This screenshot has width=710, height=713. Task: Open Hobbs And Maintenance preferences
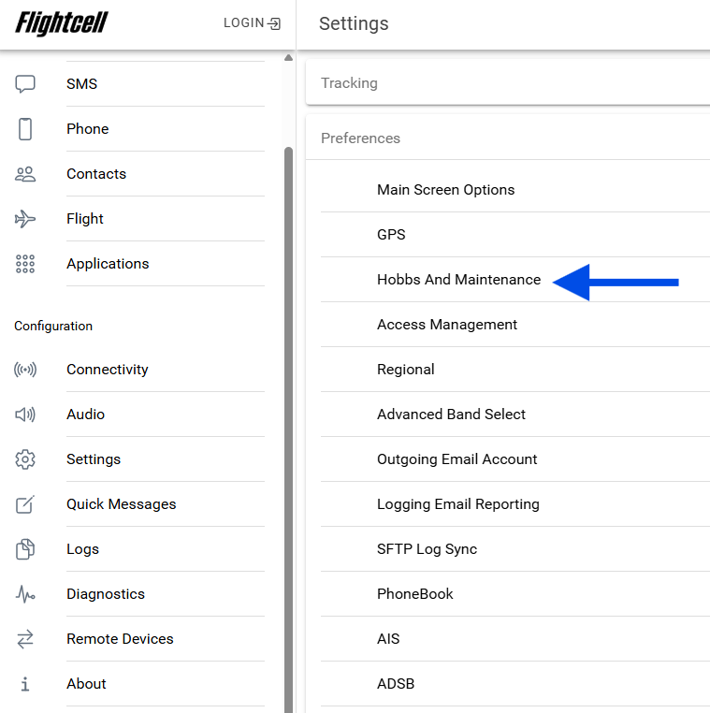[458, 280]
